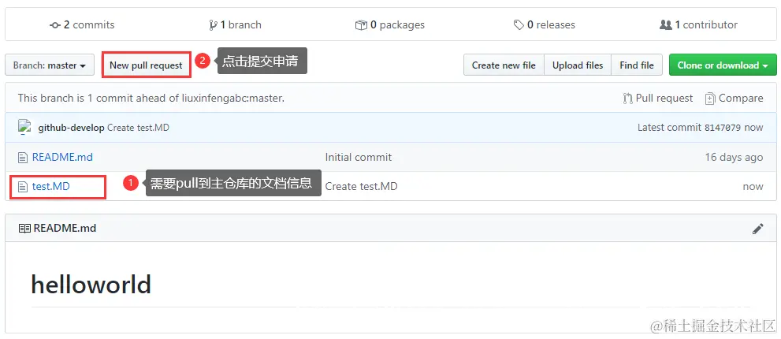Click the Find file button
The height and width of the screenshot is (339, 781).
[637, 65]
